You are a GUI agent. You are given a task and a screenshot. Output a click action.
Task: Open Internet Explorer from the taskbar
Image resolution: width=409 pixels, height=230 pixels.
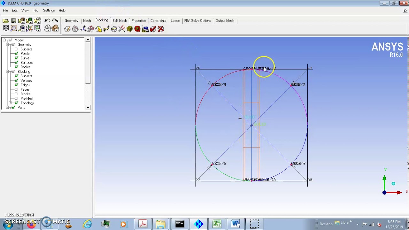pos(88,224)
